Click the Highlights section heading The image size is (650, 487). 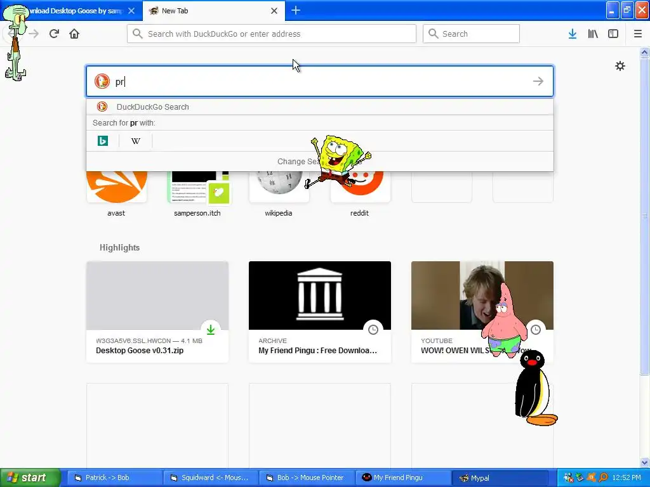tap(120, 248)
